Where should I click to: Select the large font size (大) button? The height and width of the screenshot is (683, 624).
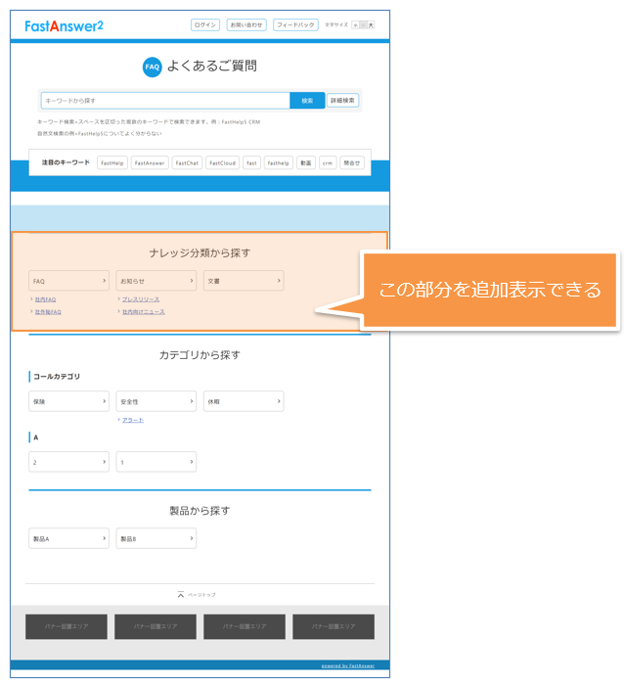[371, 24]
